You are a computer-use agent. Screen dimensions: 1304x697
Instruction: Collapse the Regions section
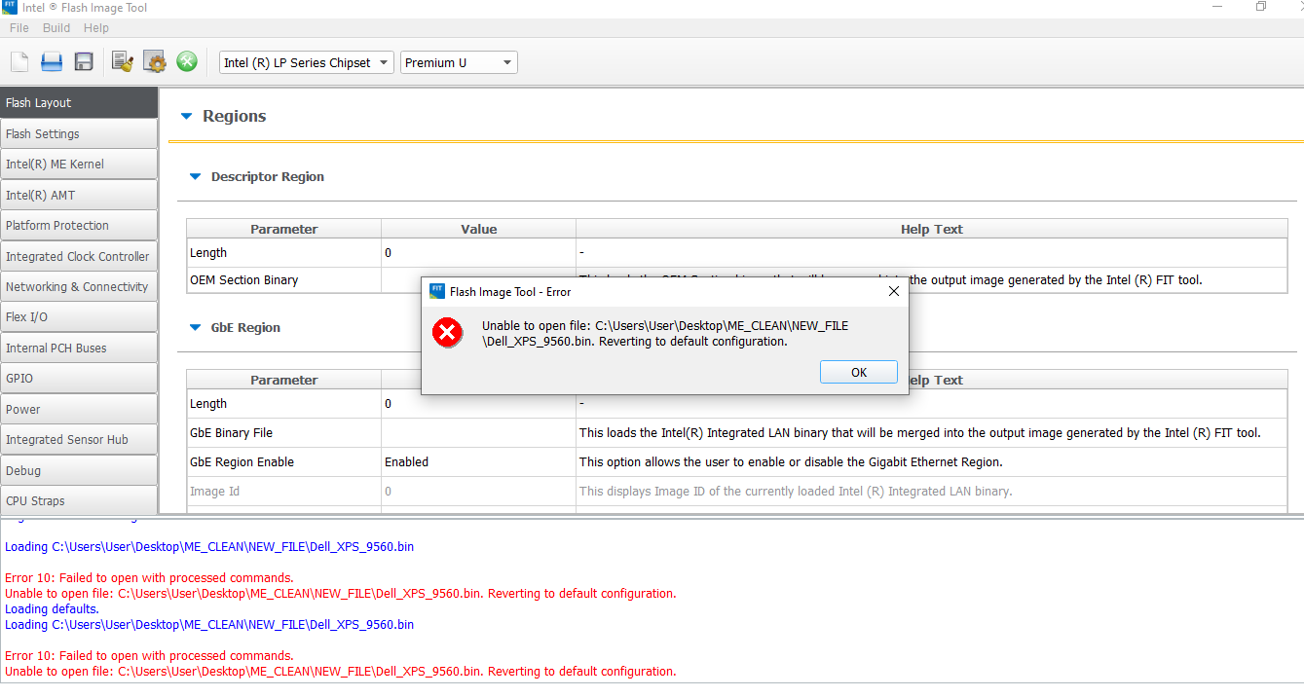(x=187, y=117)
